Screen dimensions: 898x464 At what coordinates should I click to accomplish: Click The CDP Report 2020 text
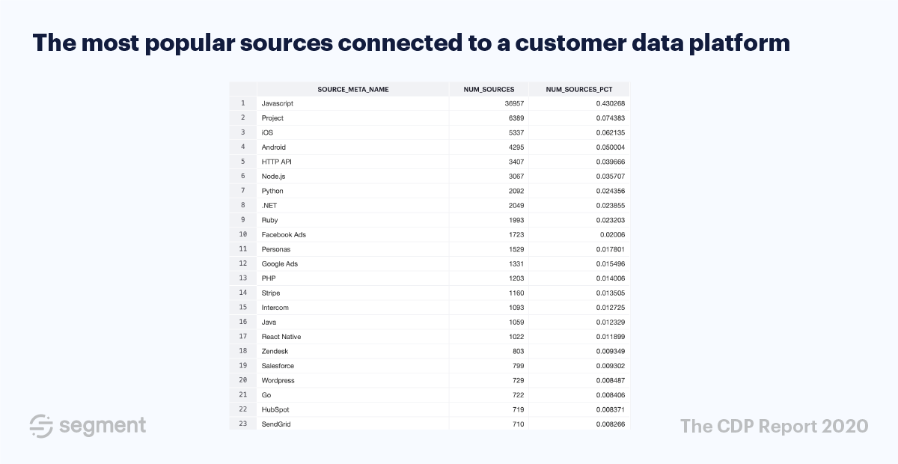coord(774,426)
